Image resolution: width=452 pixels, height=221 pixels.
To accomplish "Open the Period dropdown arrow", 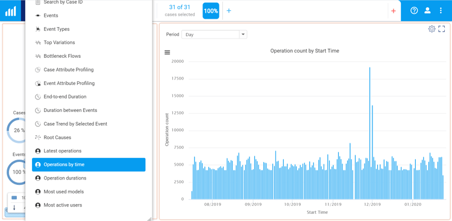I will (x=243, y=34).
